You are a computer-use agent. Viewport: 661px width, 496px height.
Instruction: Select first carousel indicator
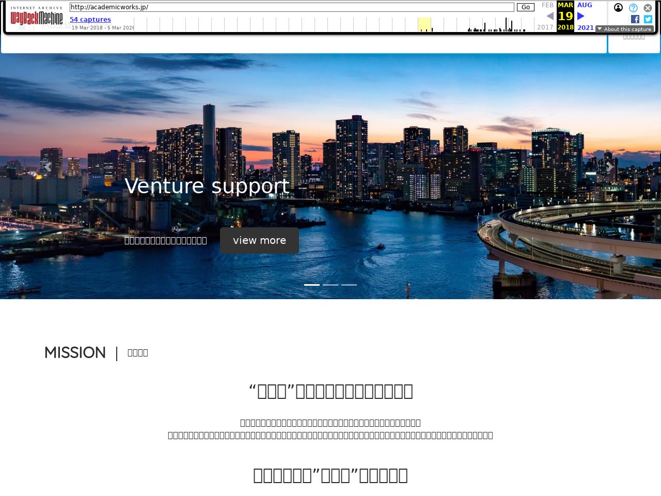(312, 285)
